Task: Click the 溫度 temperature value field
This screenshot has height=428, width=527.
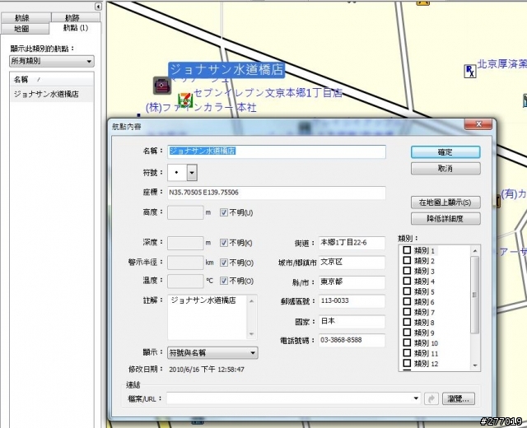Action: pyautogui.click(x=185, y=281)
